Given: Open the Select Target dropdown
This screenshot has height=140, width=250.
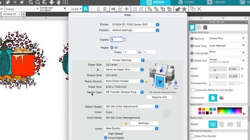Looking at the screenshot, I should tap(131, 107).
